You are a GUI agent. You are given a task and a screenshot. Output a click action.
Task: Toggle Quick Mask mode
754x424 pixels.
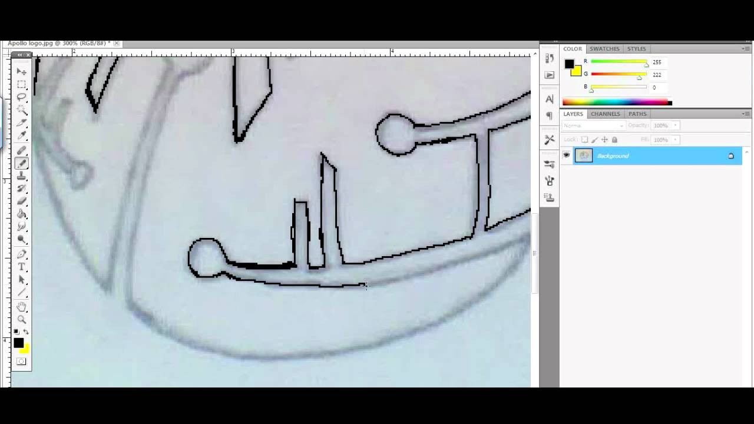(x=22, y=362)
